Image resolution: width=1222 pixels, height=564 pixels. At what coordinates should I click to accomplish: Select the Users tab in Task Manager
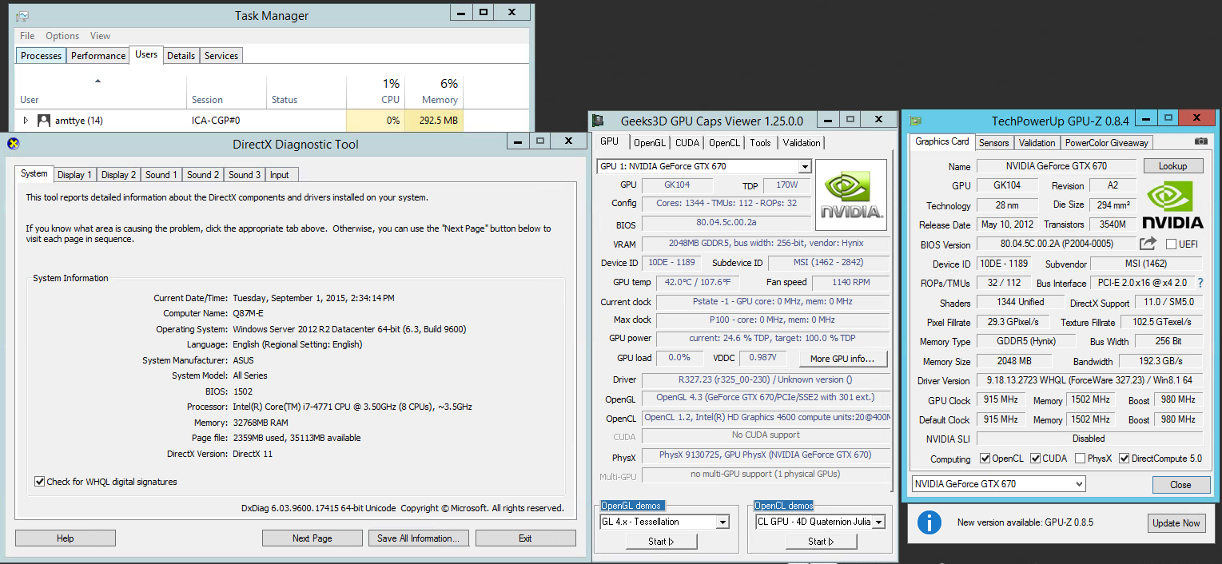(x=146, y=54)
